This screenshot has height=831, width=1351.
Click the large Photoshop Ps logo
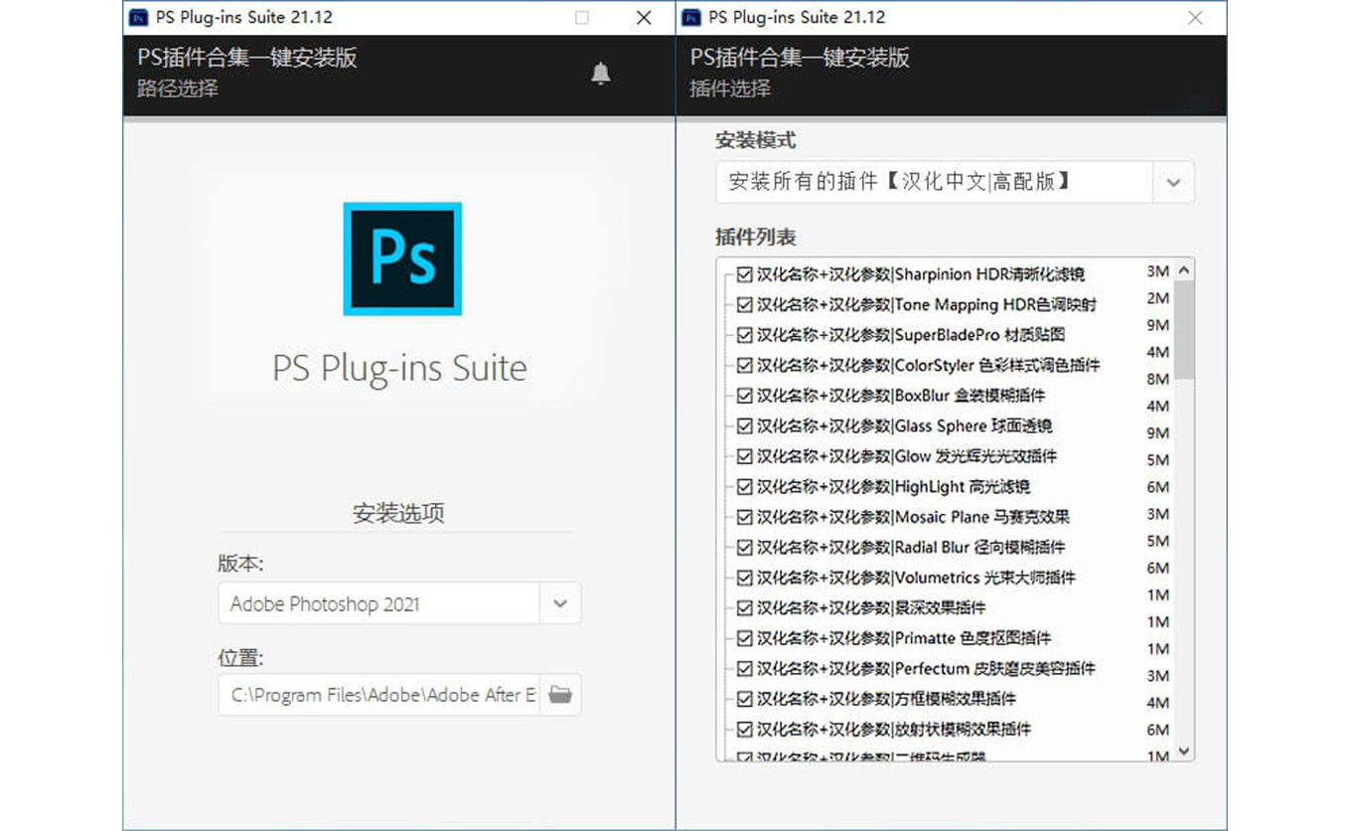tap(402, 258)
